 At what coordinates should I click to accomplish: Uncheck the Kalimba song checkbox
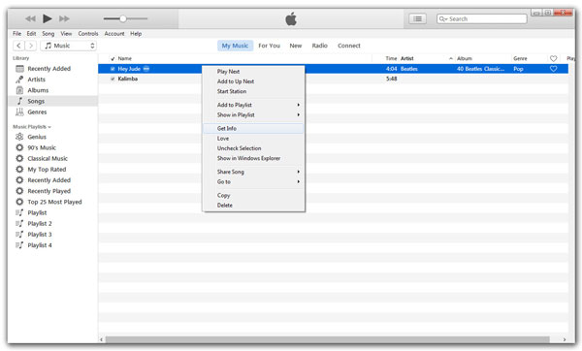113,79
